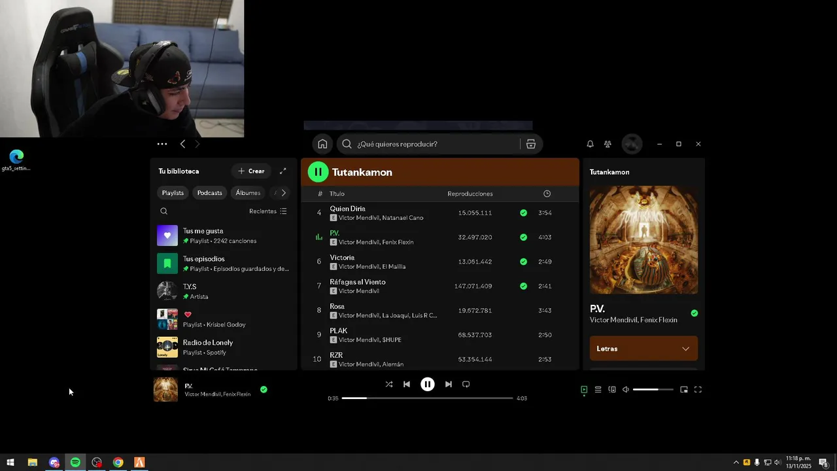The image size is (837, 471).
Task: Click the Radio de Lonely cover thumbnail
Action: tap(167, 347)
